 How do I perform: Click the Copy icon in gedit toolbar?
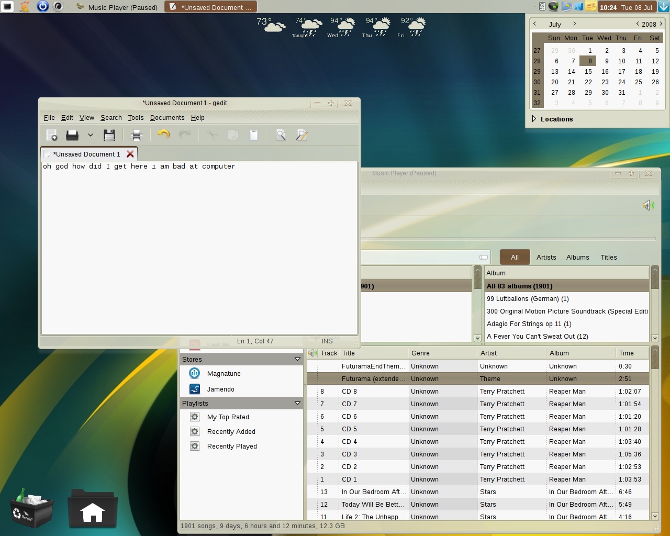pyautogui.click(x=232, y=135)
